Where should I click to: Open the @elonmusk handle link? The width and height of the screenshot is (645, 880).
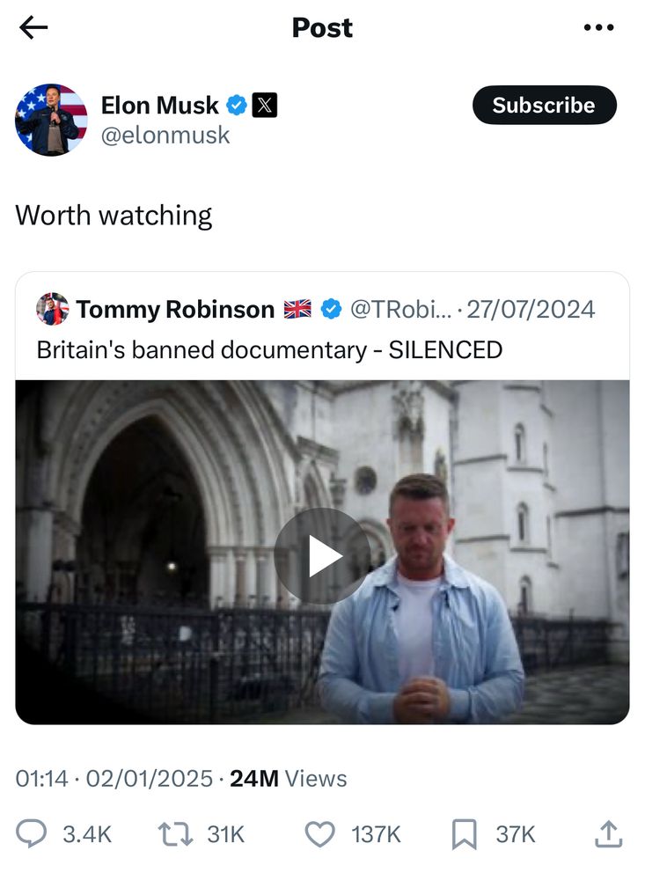pos(165,135)
